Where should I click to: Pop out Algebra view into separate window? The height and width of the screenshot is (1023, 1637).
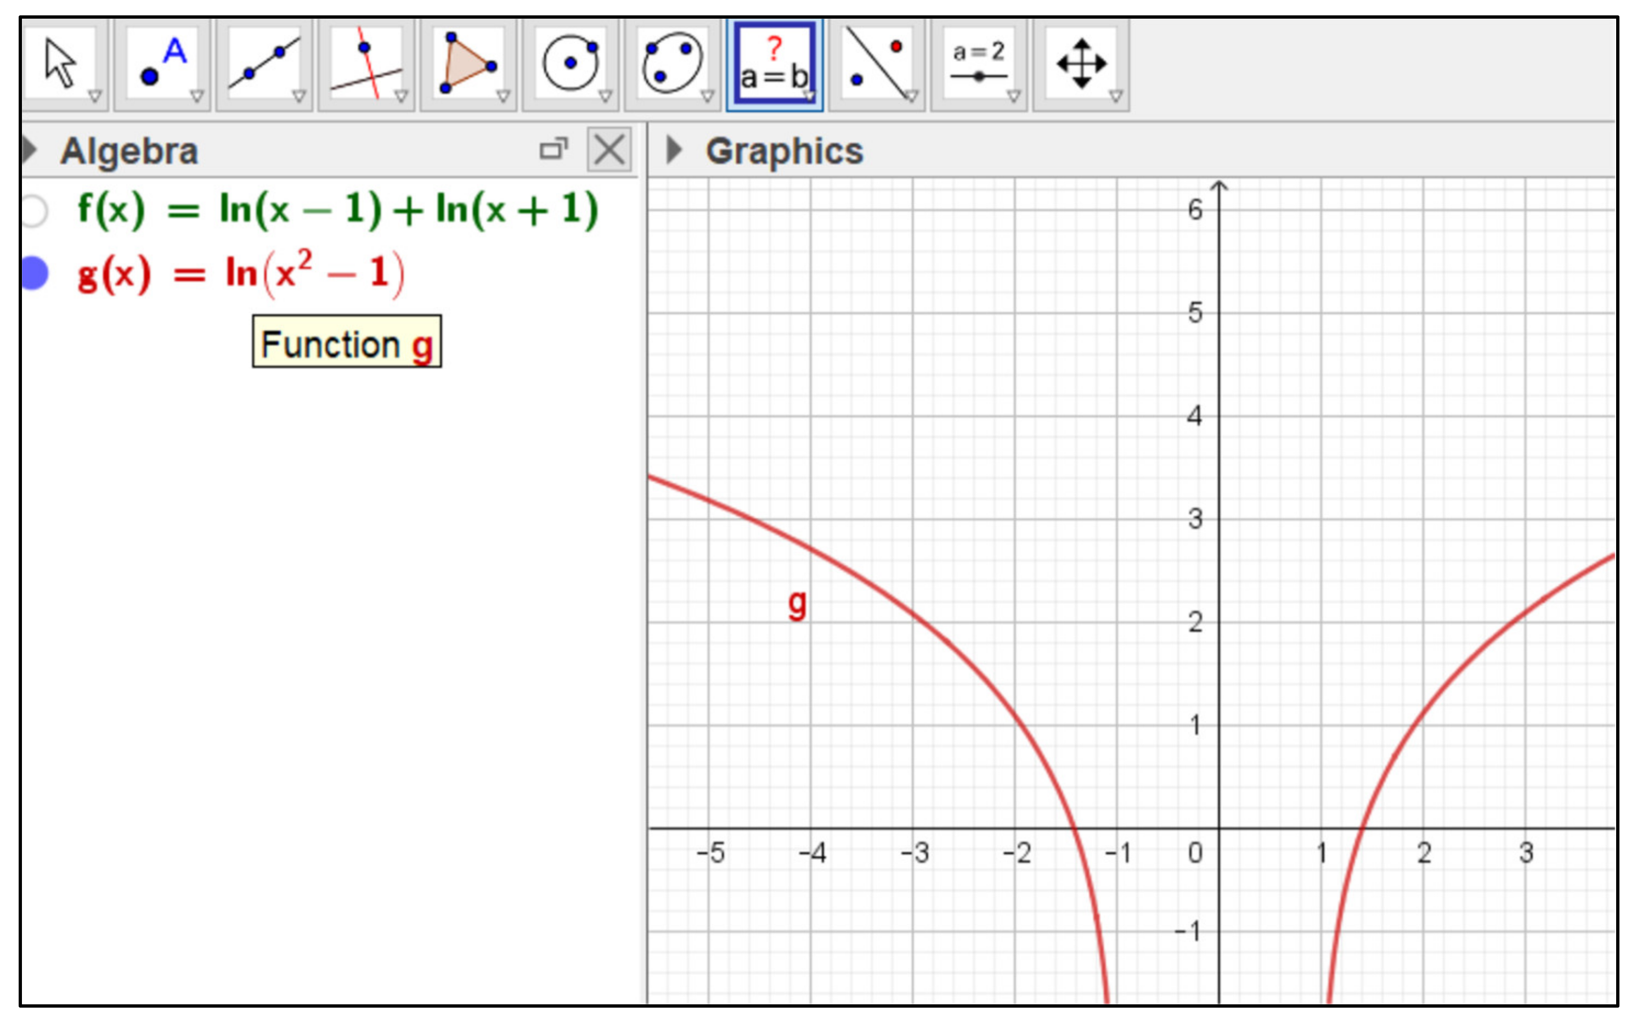pos(553,149)
